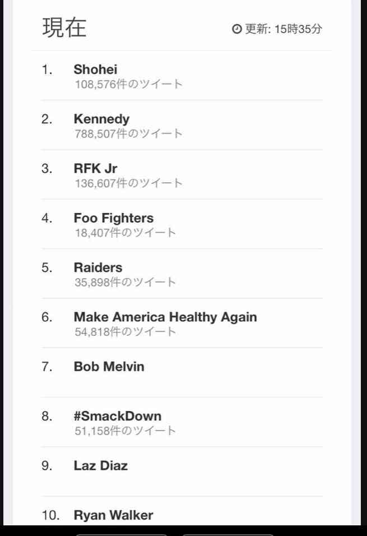The image size is (367, 536).
Task: Click the 54,818 tweets count line
Action: [125, 332]
